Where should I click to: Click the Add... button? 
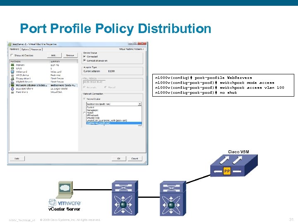tap(54, 55)
